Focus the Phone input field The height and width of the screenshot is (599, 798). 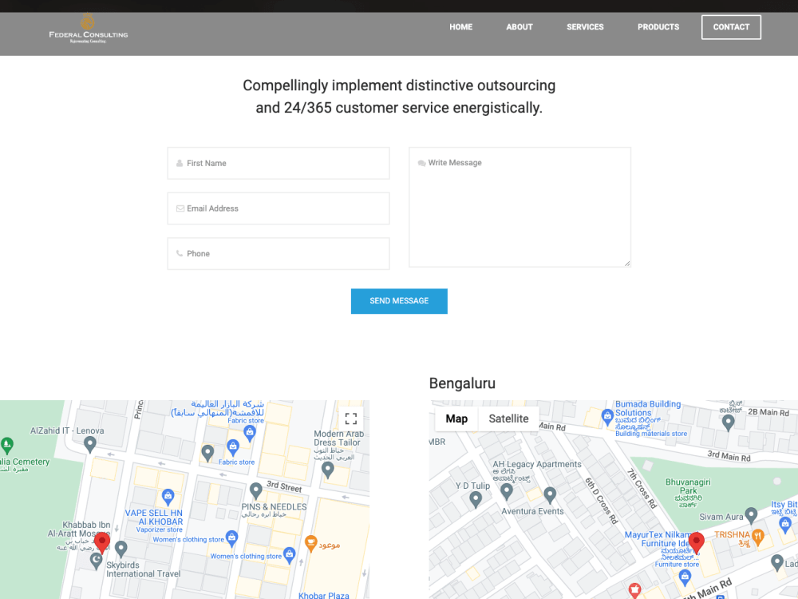click(279, 254)
